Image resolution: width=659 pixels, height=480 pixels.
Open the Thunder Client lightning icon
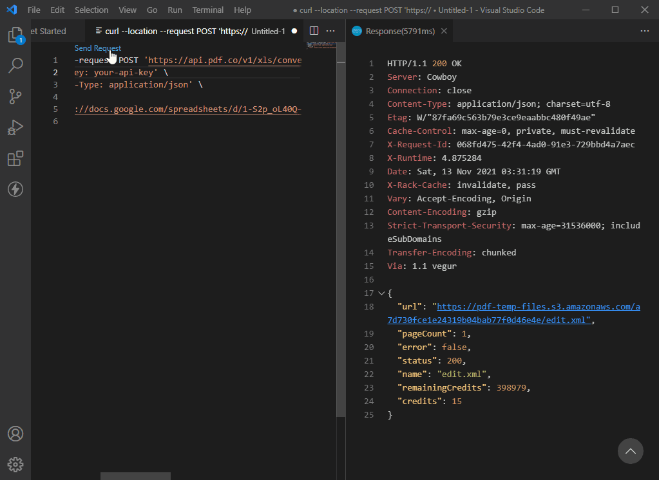pos(15,189)
